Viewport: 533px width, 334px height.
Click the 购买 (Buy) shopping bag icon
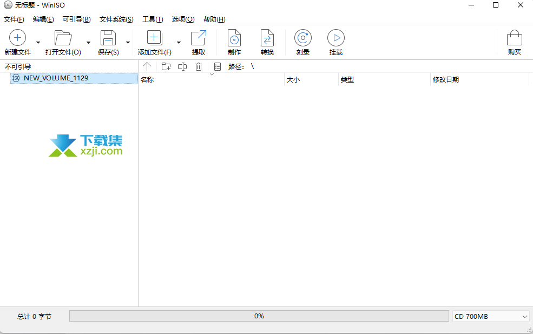pos(514,38)
